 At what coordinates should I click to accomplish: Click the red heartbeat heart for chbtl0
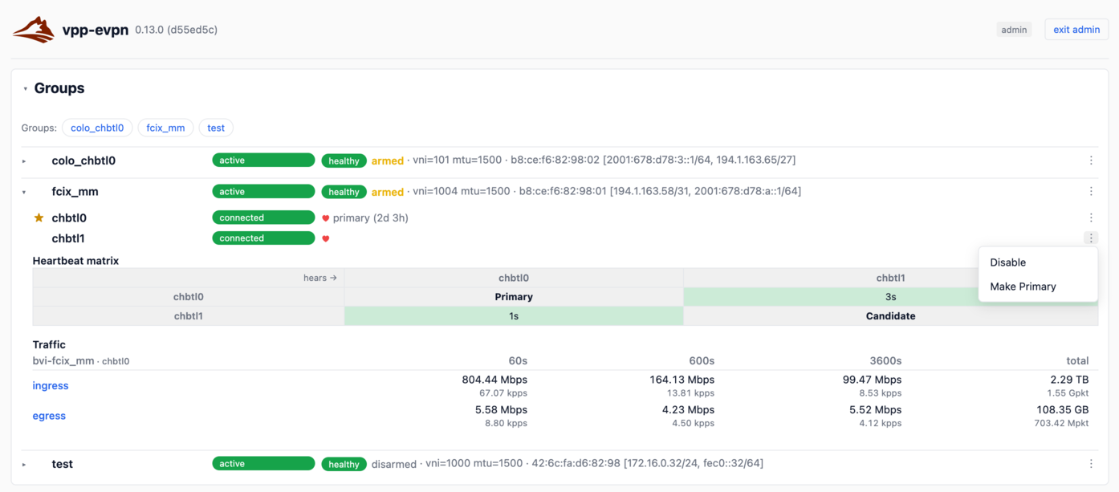pyautogui.click(x=326, y=218)
